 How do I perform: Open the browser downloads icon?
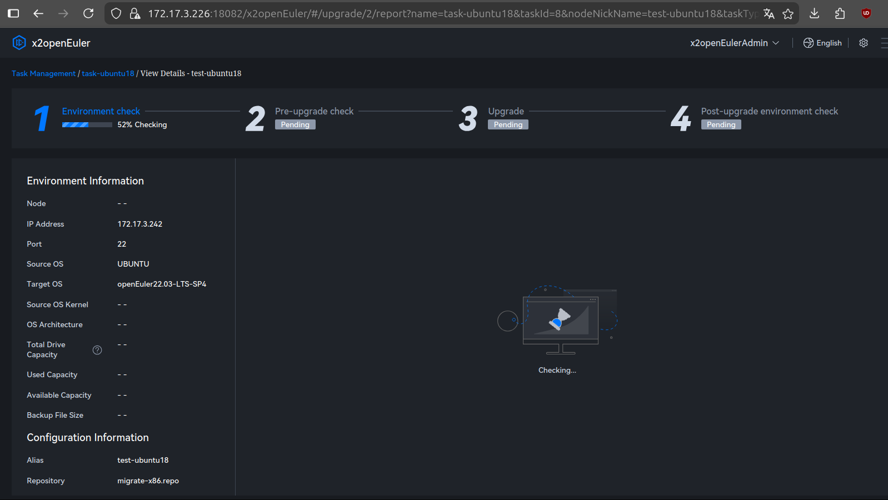(814, 13)
